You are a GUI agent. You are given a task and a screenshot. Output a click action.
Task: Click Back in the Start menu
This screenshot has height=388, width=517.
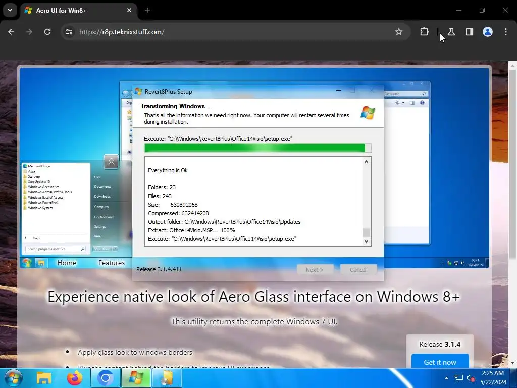(x=36, y=238)
